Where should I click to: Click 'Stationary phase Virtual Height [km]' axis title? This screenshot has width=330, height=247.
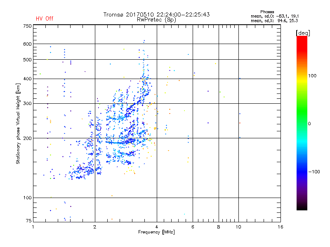point(18,123)
